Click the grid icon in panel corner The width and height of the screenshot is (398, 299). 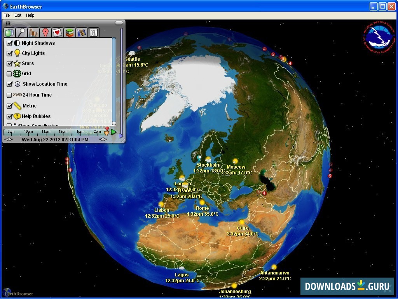tap(8, 23)
